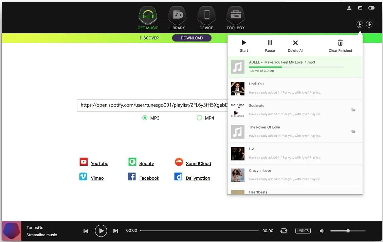The height and width of the screenshot is (242, 383).
Task: Open the feedback message icon
Action: coord(360,8)
